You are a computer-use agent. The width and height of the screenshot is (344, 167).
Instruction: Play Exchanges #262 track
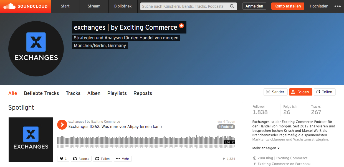pyautogui.click(x=62, y=124)
